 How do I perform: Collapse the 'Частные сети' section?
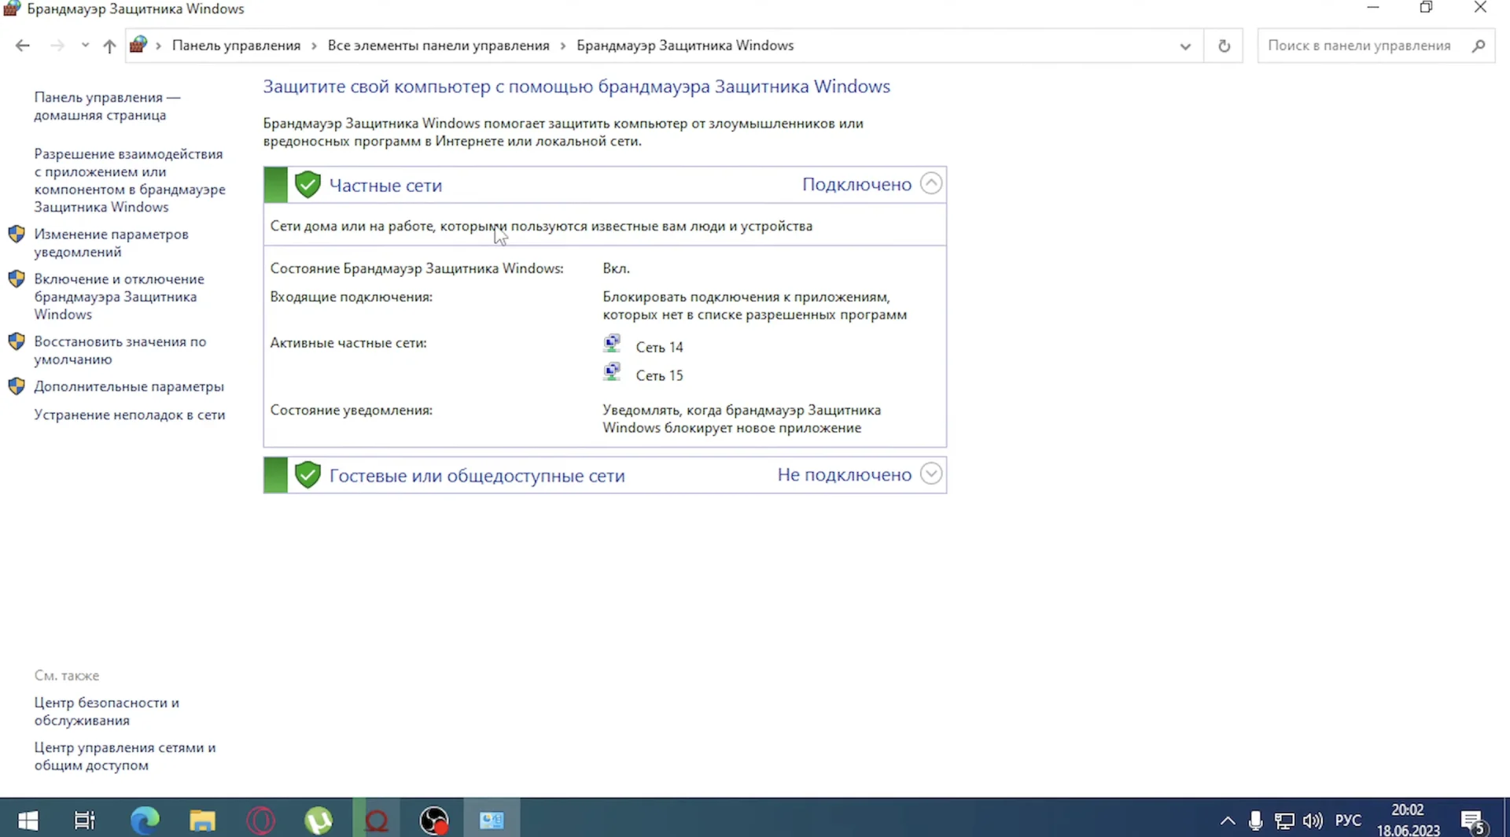coord(931,184)
